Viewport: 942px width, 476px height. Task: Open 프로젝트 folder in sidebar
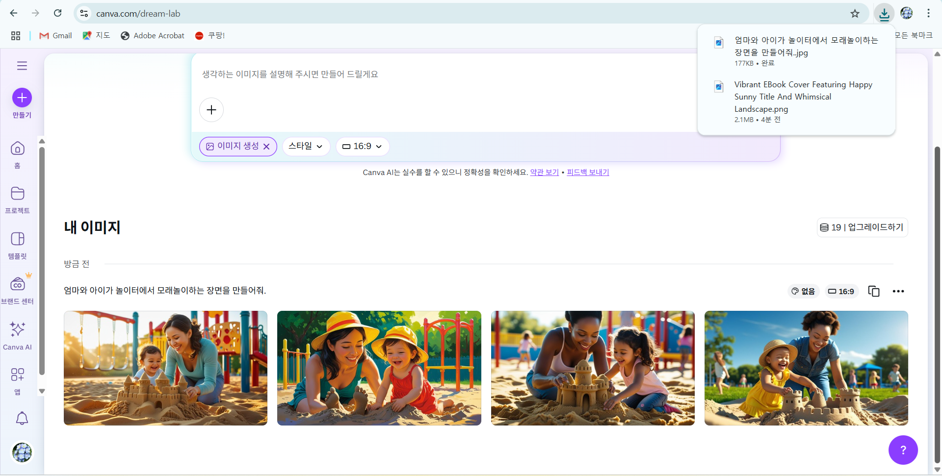[x=18, y=200]
